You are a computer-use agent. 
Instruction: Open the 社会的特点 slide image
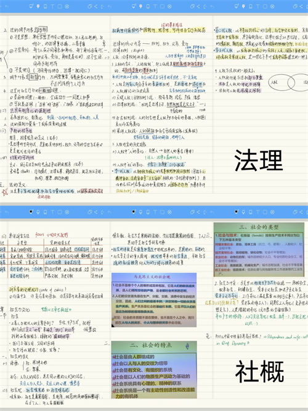tap(154, 370)
